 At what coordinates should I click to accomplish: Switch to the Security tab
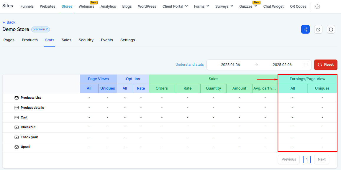pos(86,40)
